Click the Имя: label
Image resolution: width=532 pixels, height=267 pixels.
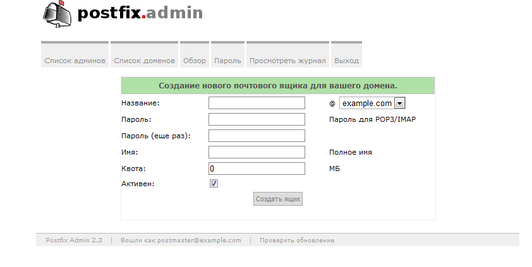130,152
